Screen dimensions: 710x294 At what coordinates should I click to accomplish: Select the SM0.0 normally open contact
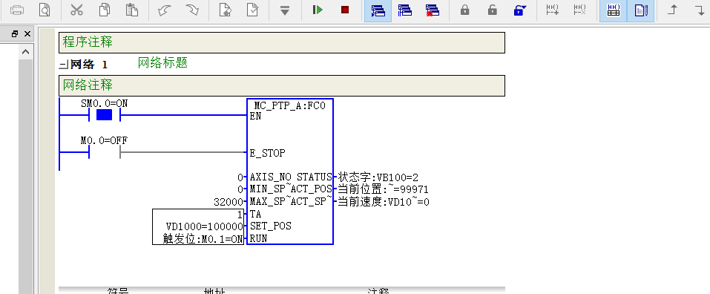click(104, 115)
